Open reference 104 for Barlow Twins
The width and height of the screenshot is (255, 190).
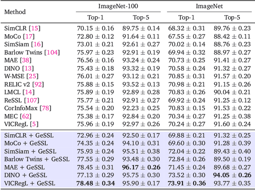pyautogui.click(x=52, y=52)
